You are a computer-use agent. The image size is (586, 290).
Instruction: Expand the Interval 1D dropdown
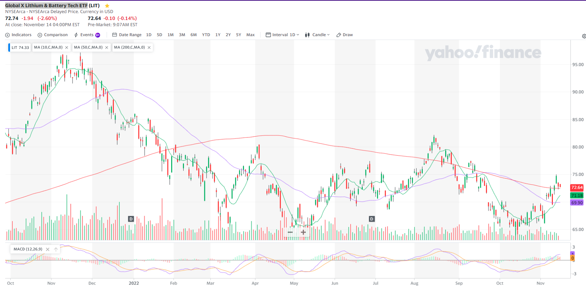click(x=282, y=35)
